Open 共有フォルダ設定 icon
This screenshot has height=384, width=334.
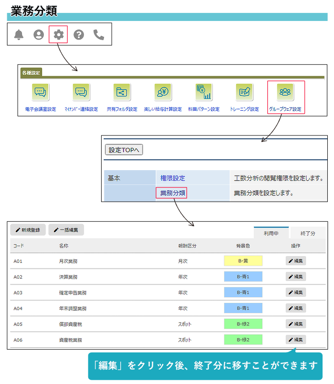[122, 92]
